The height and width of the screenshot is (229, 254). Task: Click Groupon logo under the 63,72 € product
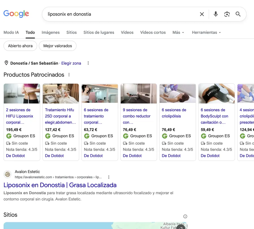tap(87, 136)
